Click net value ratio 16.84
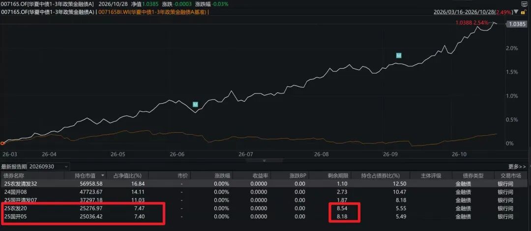The width and height of the screenshot is (531, 231). pyautogui.click(x=139, y=184)
